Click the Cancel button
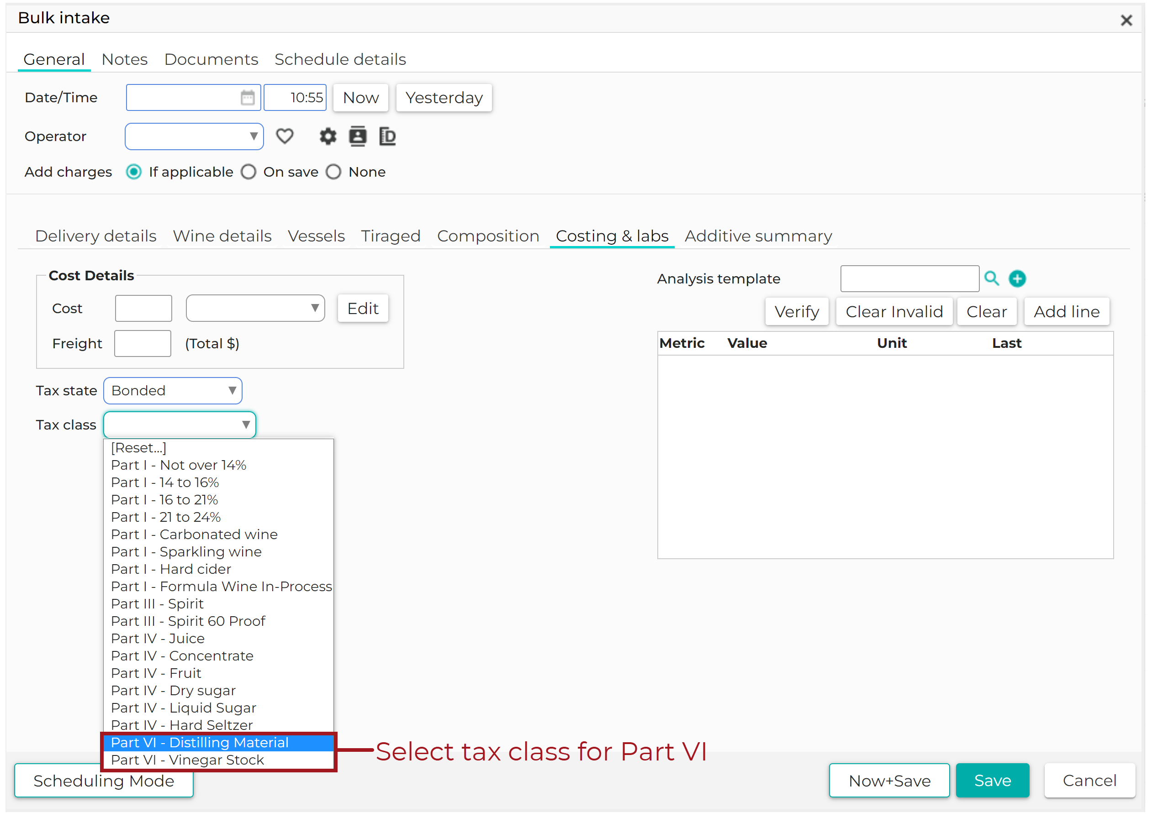 tap(1089, 781)
